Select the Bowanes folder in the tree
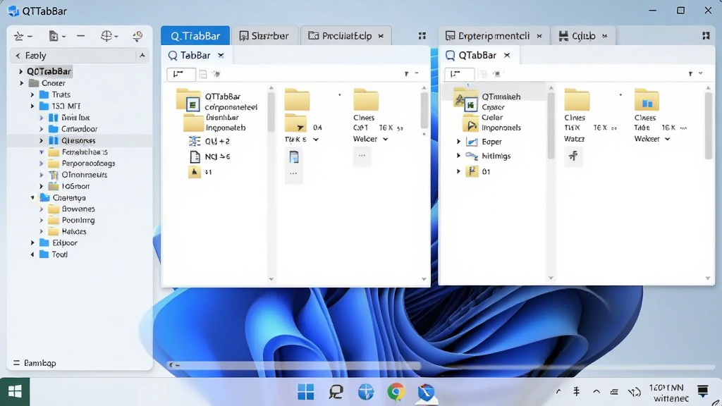The image size is (722, 406). (x=78, y=209)
